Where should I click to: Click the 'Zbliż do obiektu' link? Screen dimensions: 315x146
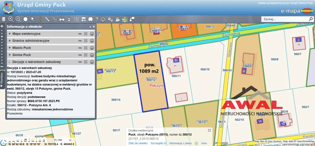138,143
